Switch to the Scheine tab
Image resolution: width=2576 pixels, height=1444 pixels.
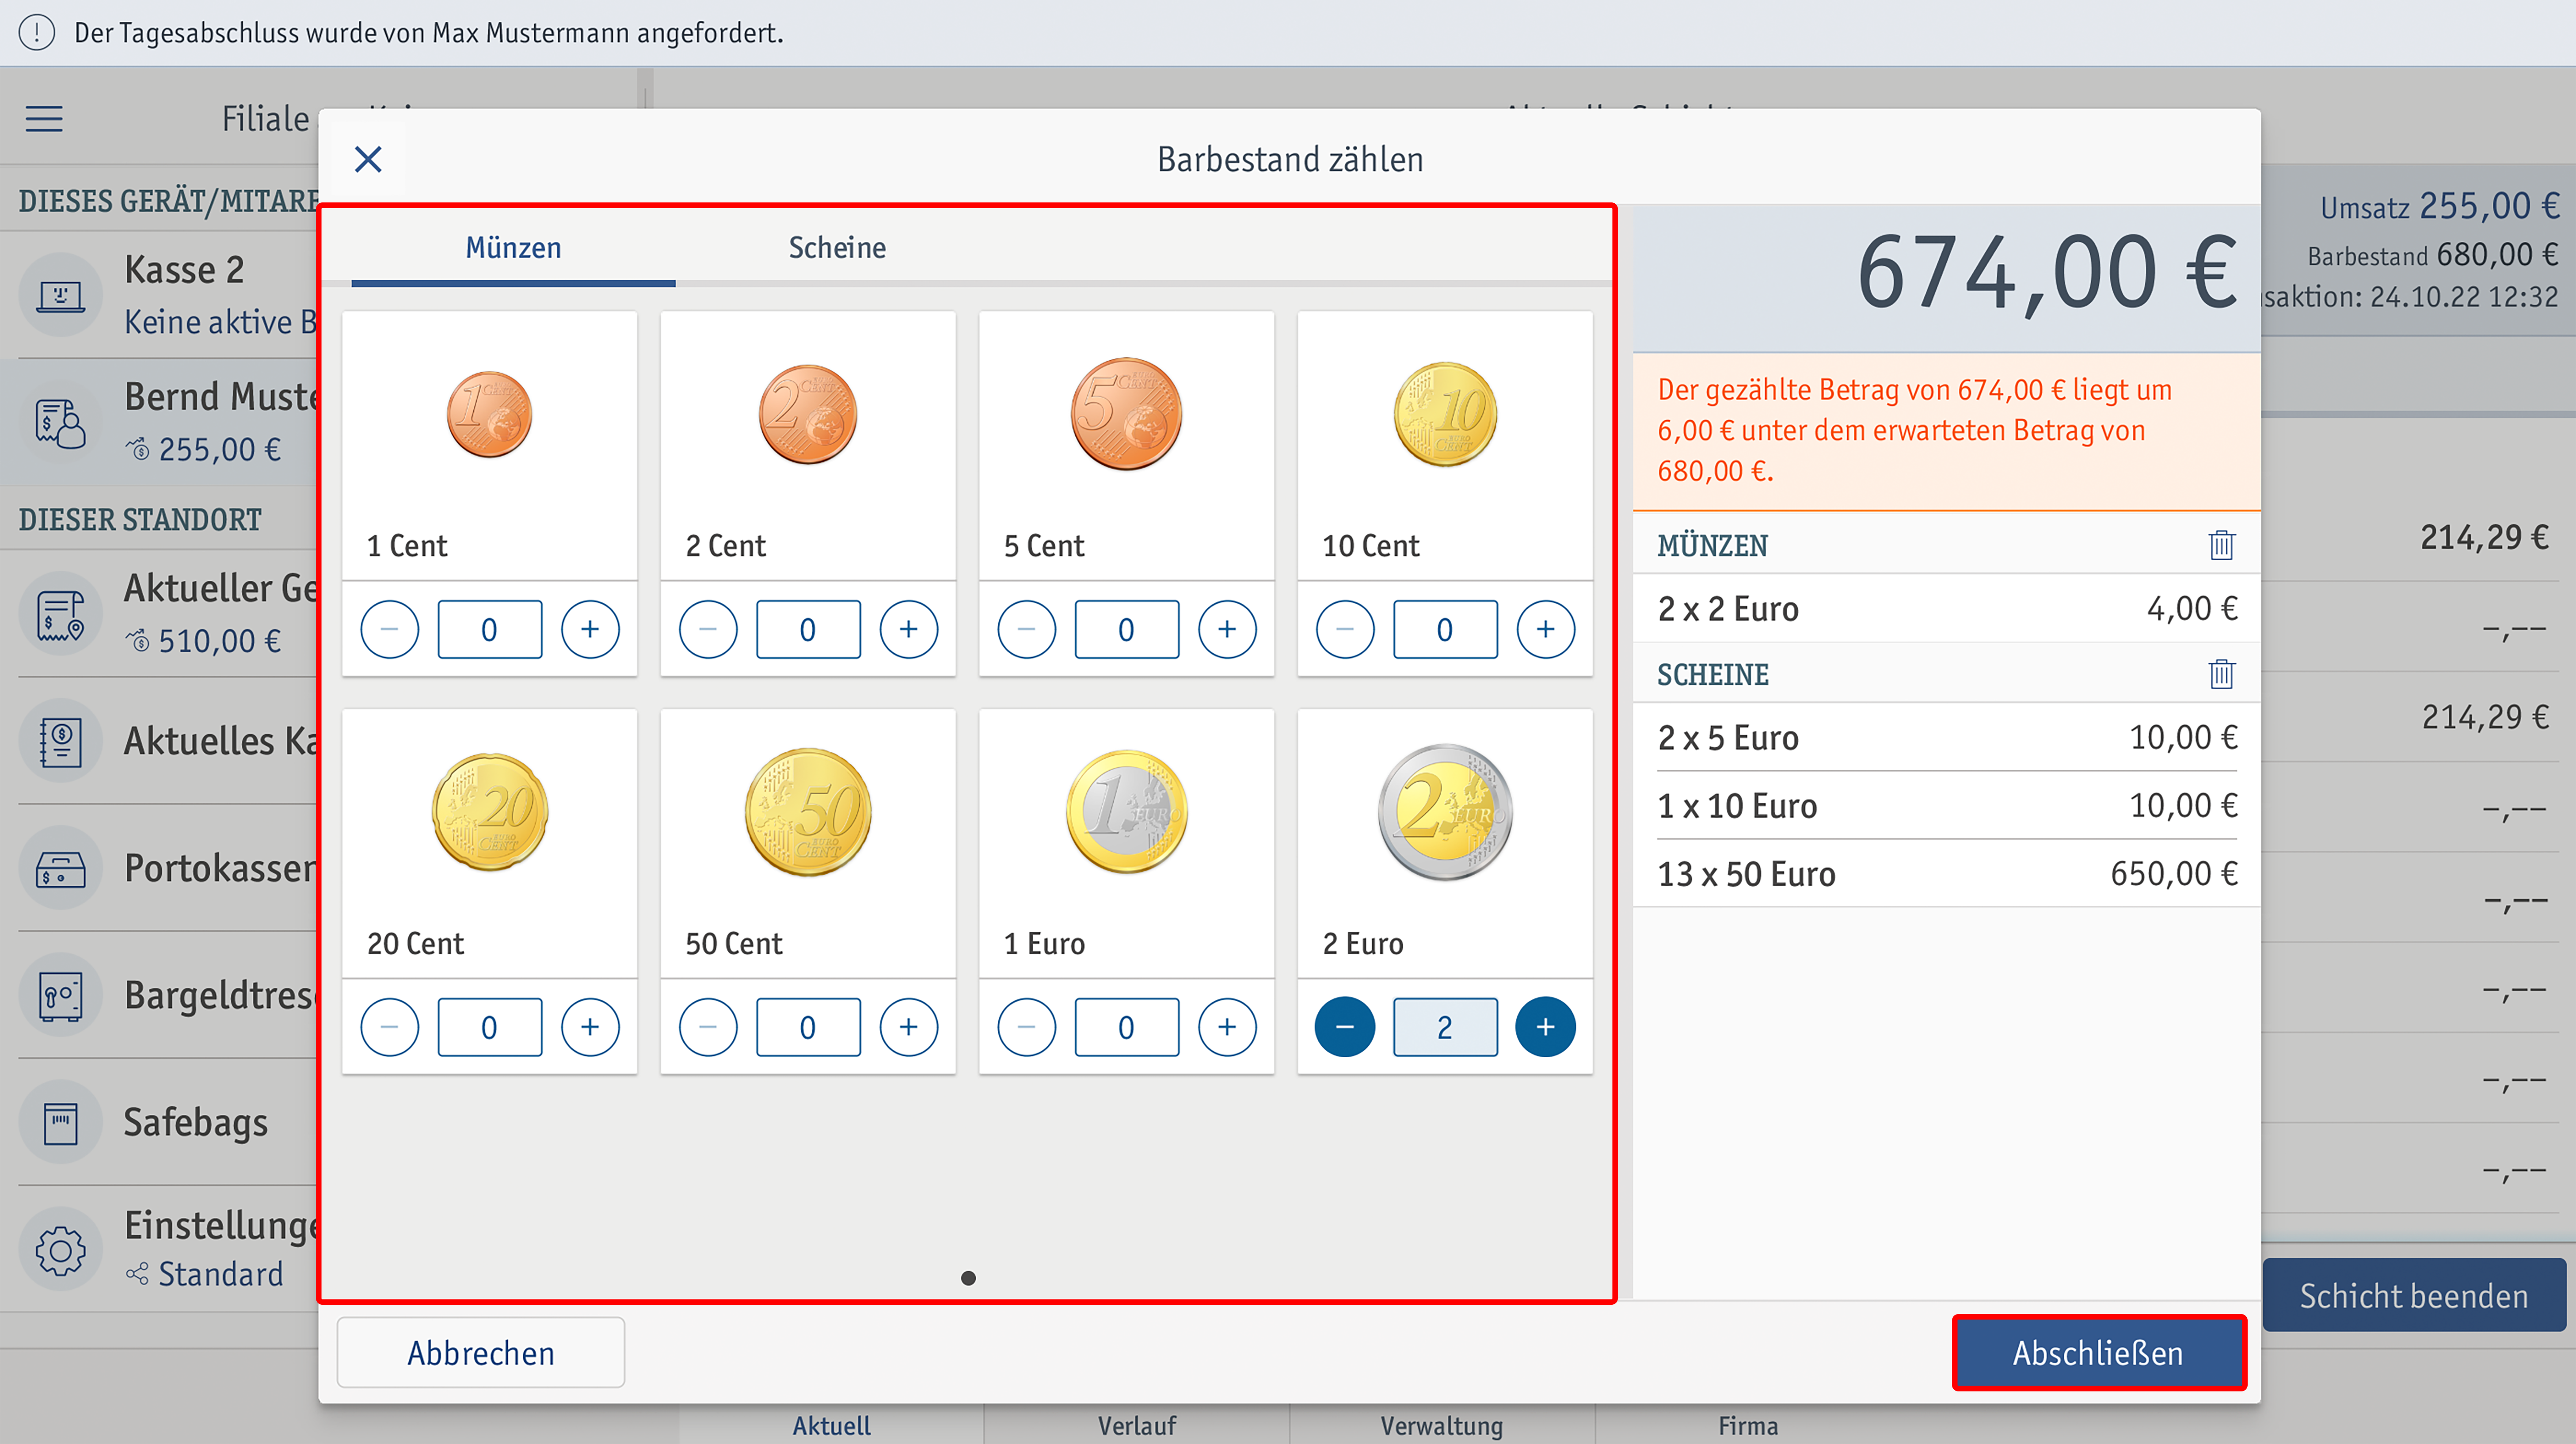(837, 248)
